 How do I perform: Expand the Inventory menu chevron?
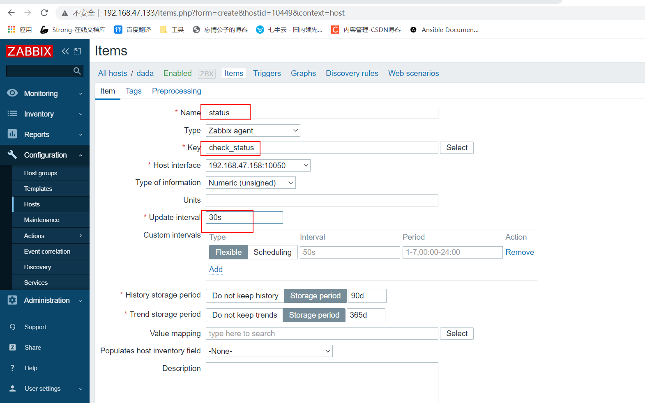click(x=81, y=114)
